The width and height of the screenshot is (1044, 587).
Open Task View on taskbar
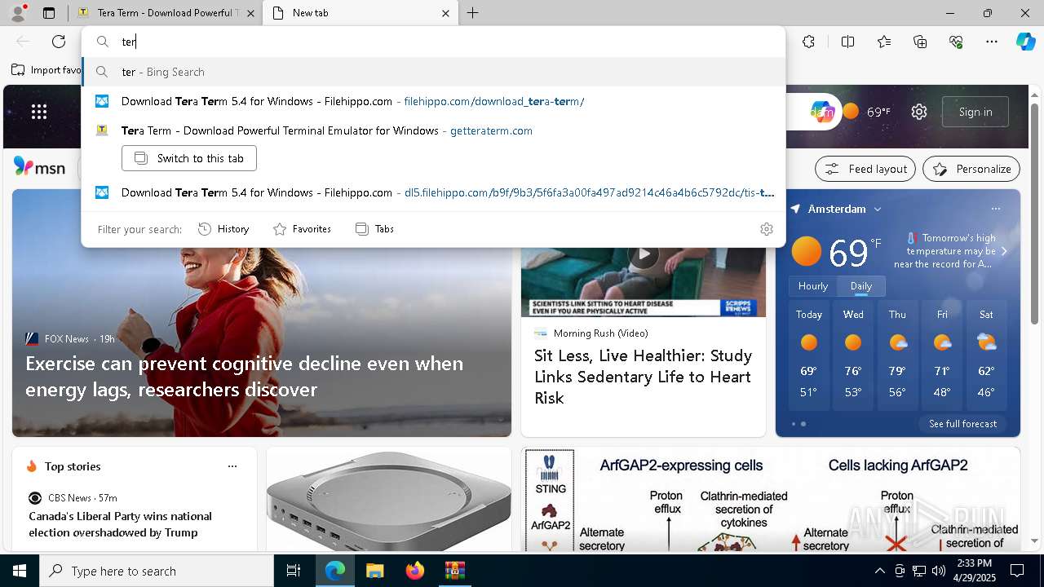tap(294, 571)
